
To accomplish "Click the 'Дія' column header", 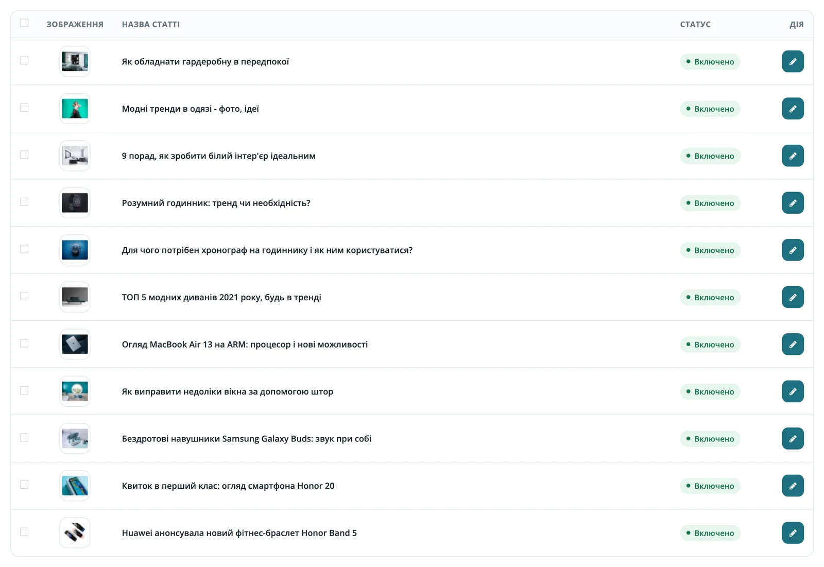I will coord(797,24).
